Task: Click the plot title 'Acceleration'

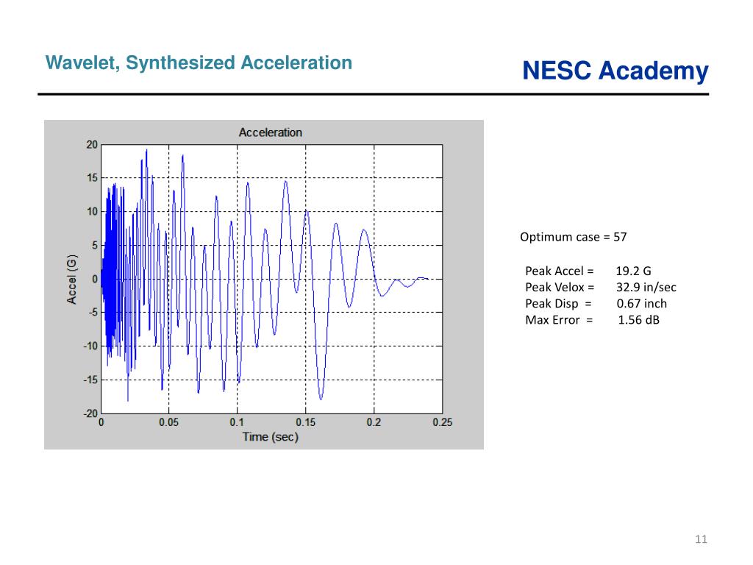Action: pyautogui.click(x=271, y=132)
